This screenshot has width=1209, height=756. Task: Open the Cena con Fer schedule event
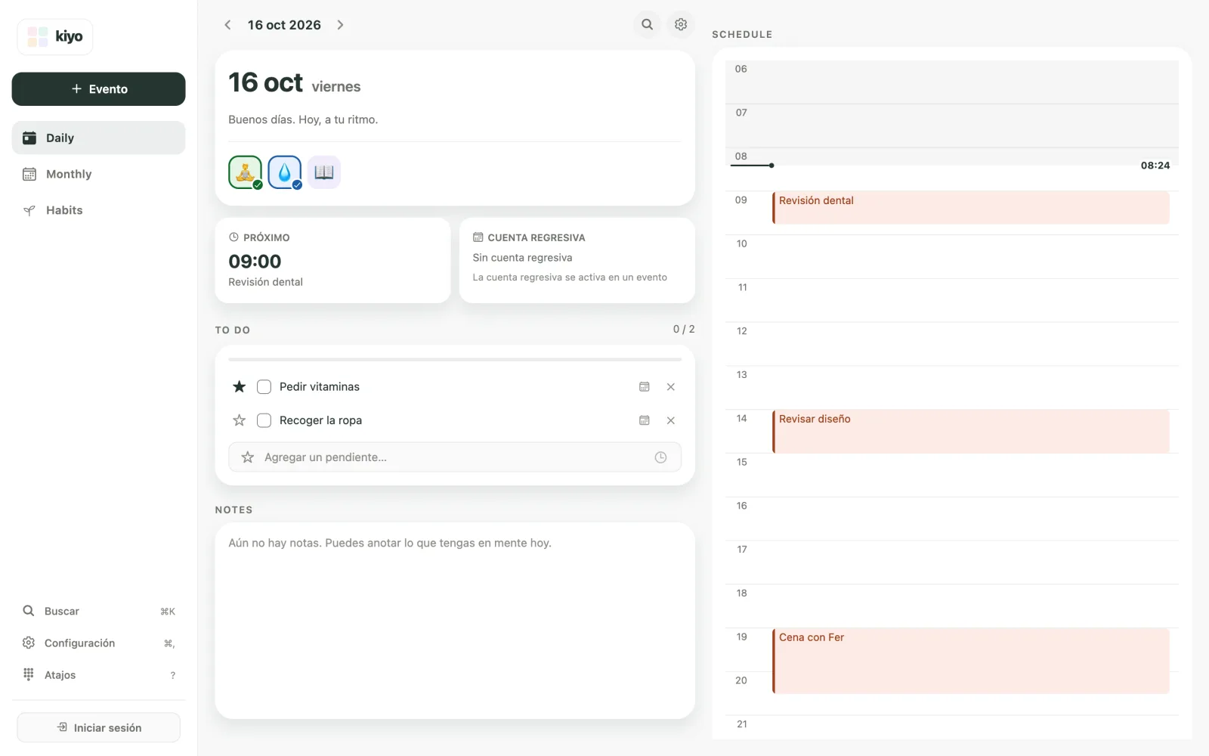[x=971, y=661]
